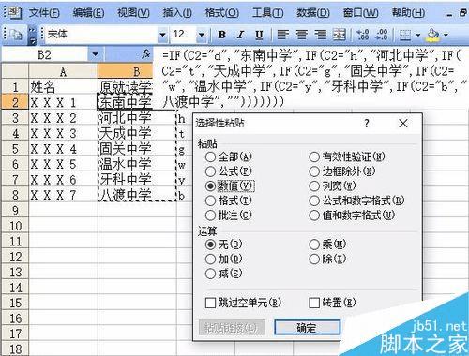This screenshot has width=469, height=356.
Task: Select the 减(S) operation option
Action: [x=224, y=274]
